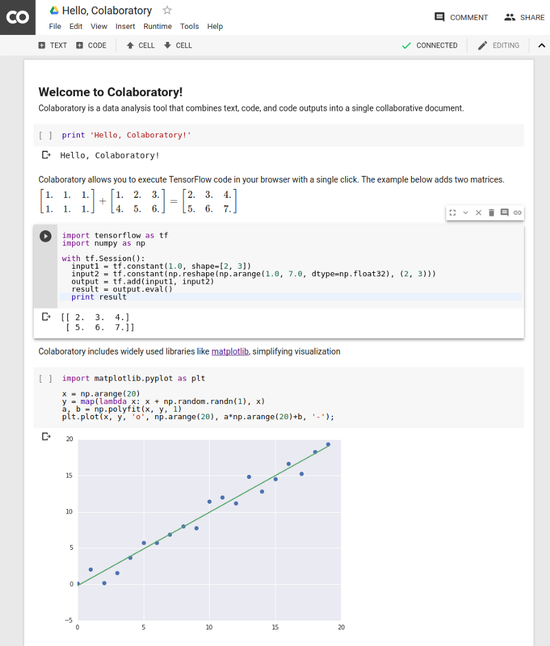The width and height of the screenshot is (550, 646).
Task: Click the output icon beside the Hello, Colaboratory! output
Action: click(46, 155)
